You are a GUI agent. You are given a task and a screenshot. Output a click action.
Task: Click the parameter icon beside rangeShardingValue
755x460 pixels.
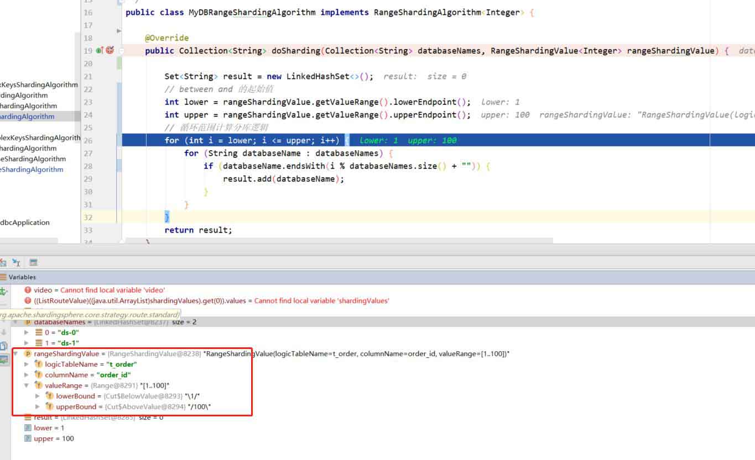28,353
